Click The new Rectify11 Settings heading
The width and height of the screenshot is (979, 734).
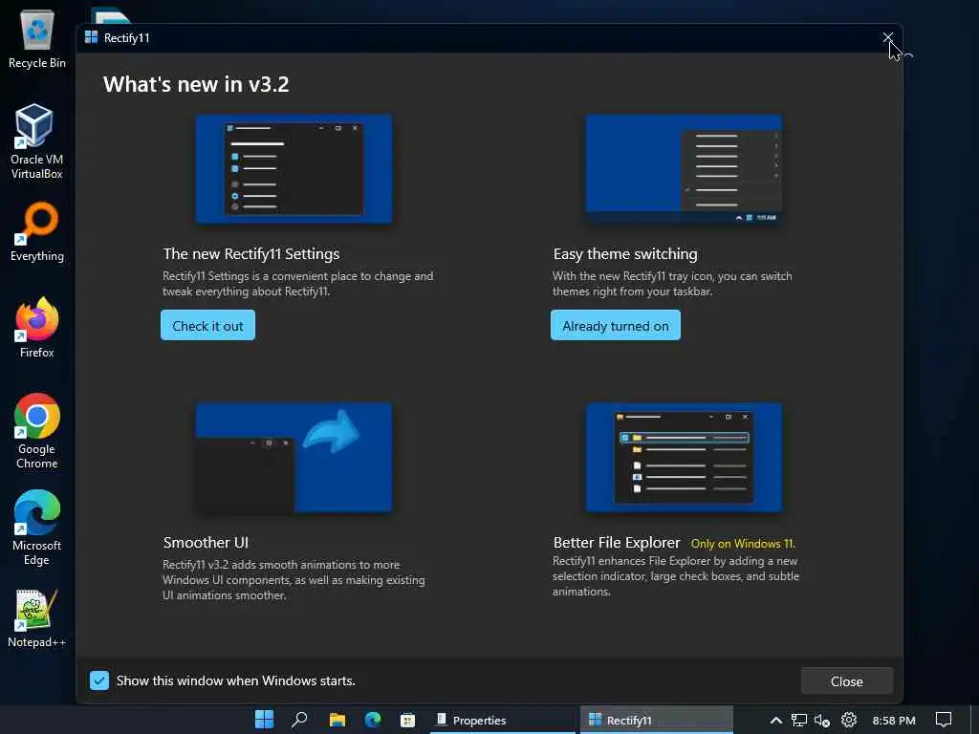coord(251,254)
